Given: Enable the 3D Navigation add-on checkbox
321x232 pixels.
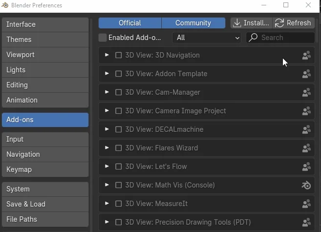Looking at the screenshot, I should [118, 55].
